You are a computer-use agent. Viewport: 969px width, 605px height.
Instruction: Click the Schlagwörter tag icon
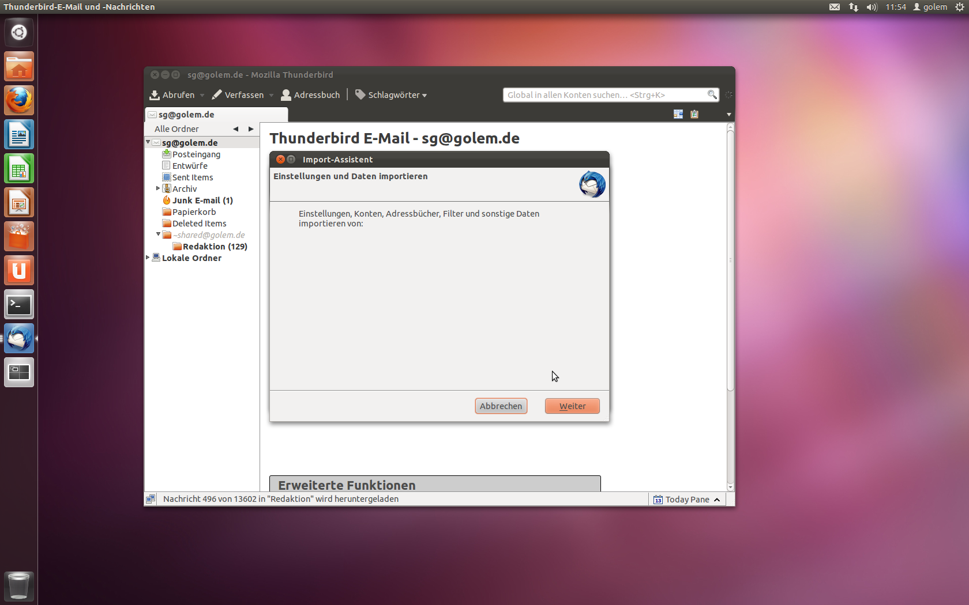[x=359, y=94]
